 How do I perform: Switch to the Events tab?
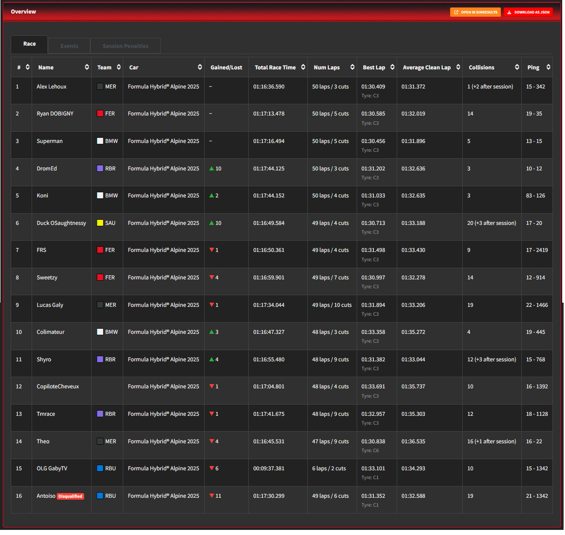pyautogui.click(x=69, y=46)
